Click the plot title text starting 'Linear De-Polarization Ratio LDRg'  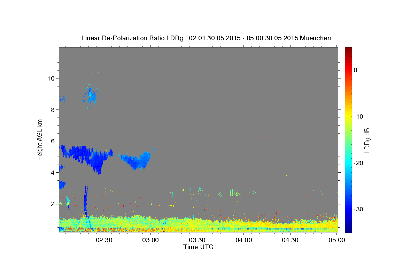click(206, 38)
